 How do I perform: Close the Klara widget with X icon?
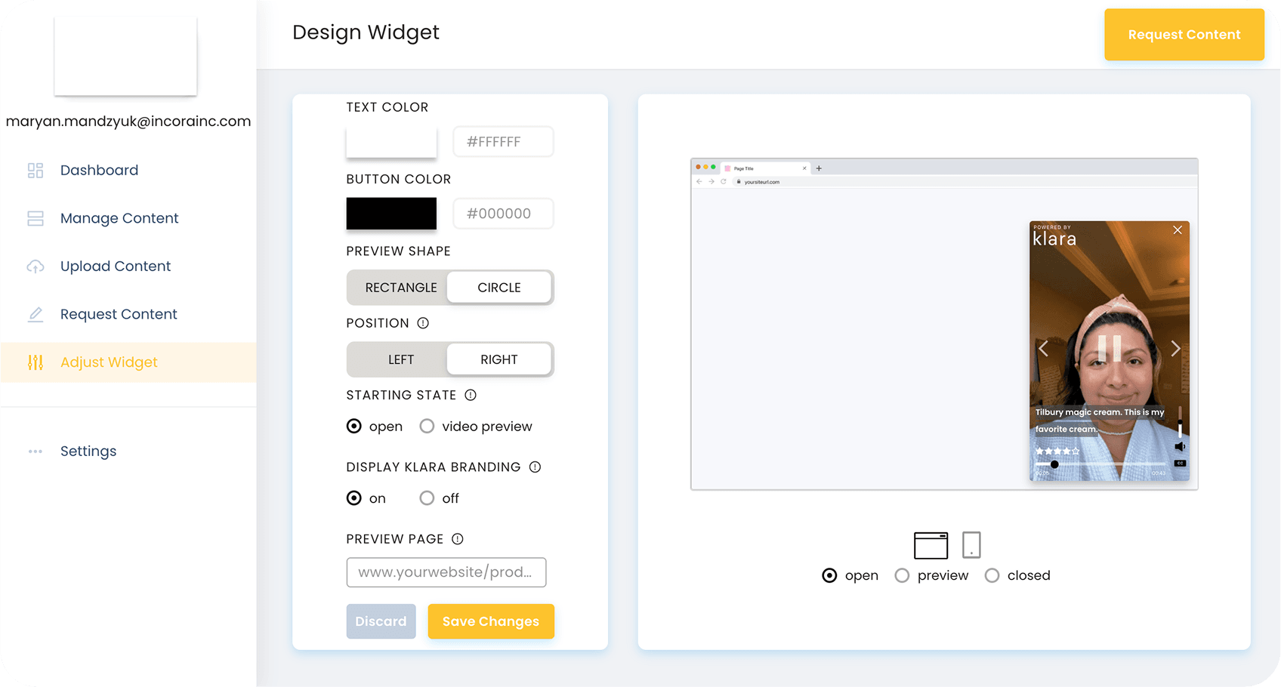[x=1177, y=230]
